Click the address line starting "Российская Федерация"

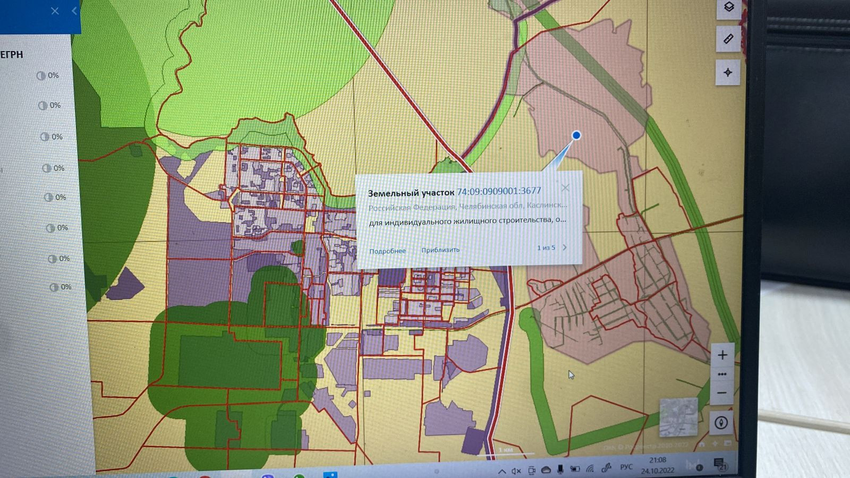click(x=467, y=206)
